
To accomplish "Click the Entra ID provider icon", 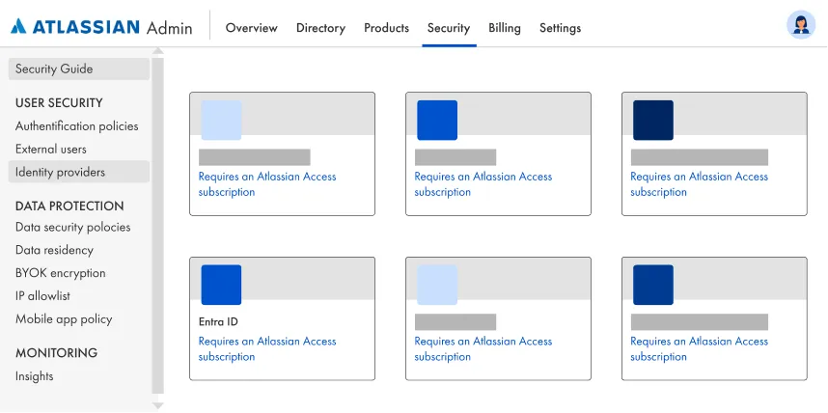I will tap(221, 285).
